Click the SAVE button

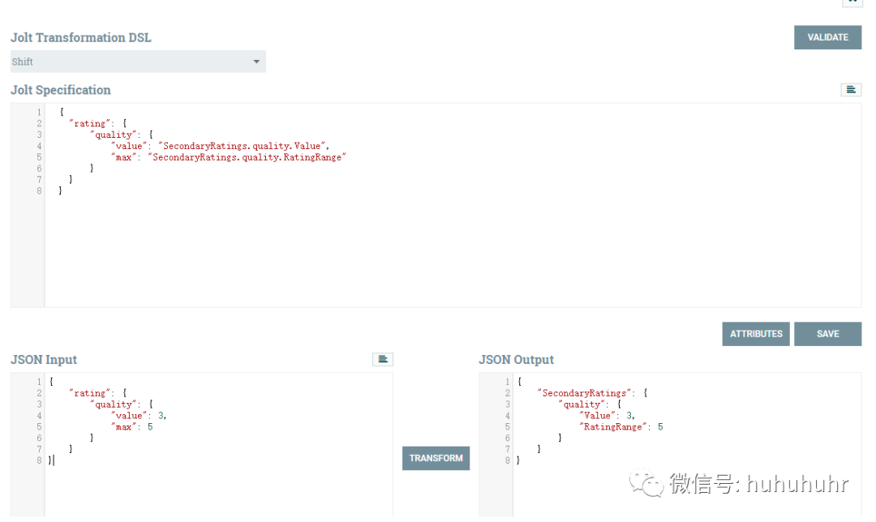pyautogui.click(x=827, y=334)
